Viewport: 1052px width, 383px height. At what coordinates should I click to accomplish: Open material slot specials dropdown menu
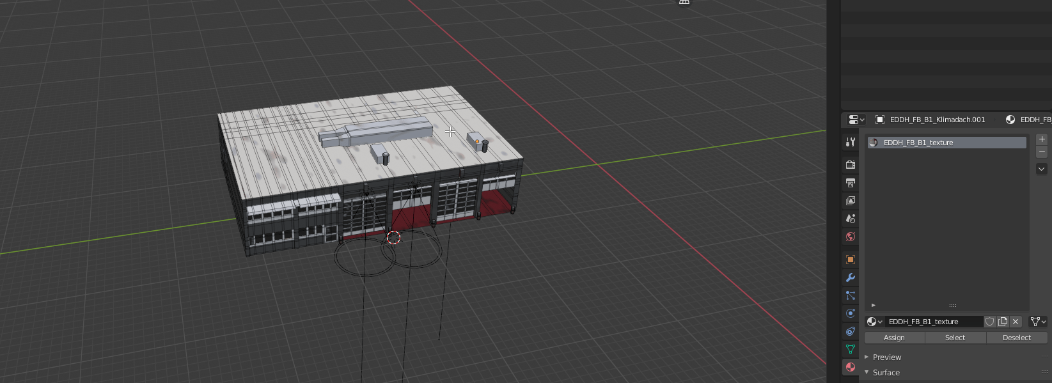[1042, 169]
